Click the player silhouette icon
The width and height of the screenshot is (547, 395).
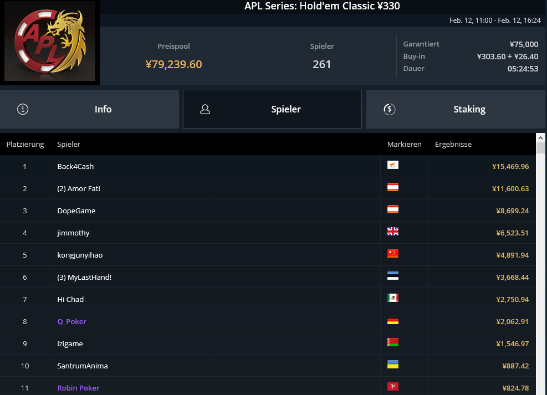coord(205,109)
